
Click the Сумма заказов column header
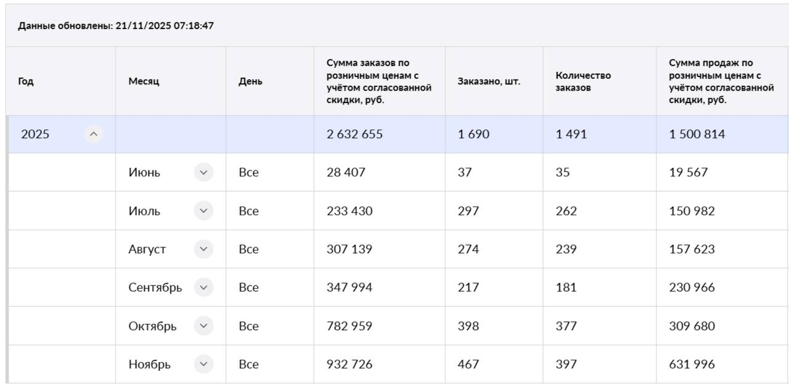tap(378, 81)
